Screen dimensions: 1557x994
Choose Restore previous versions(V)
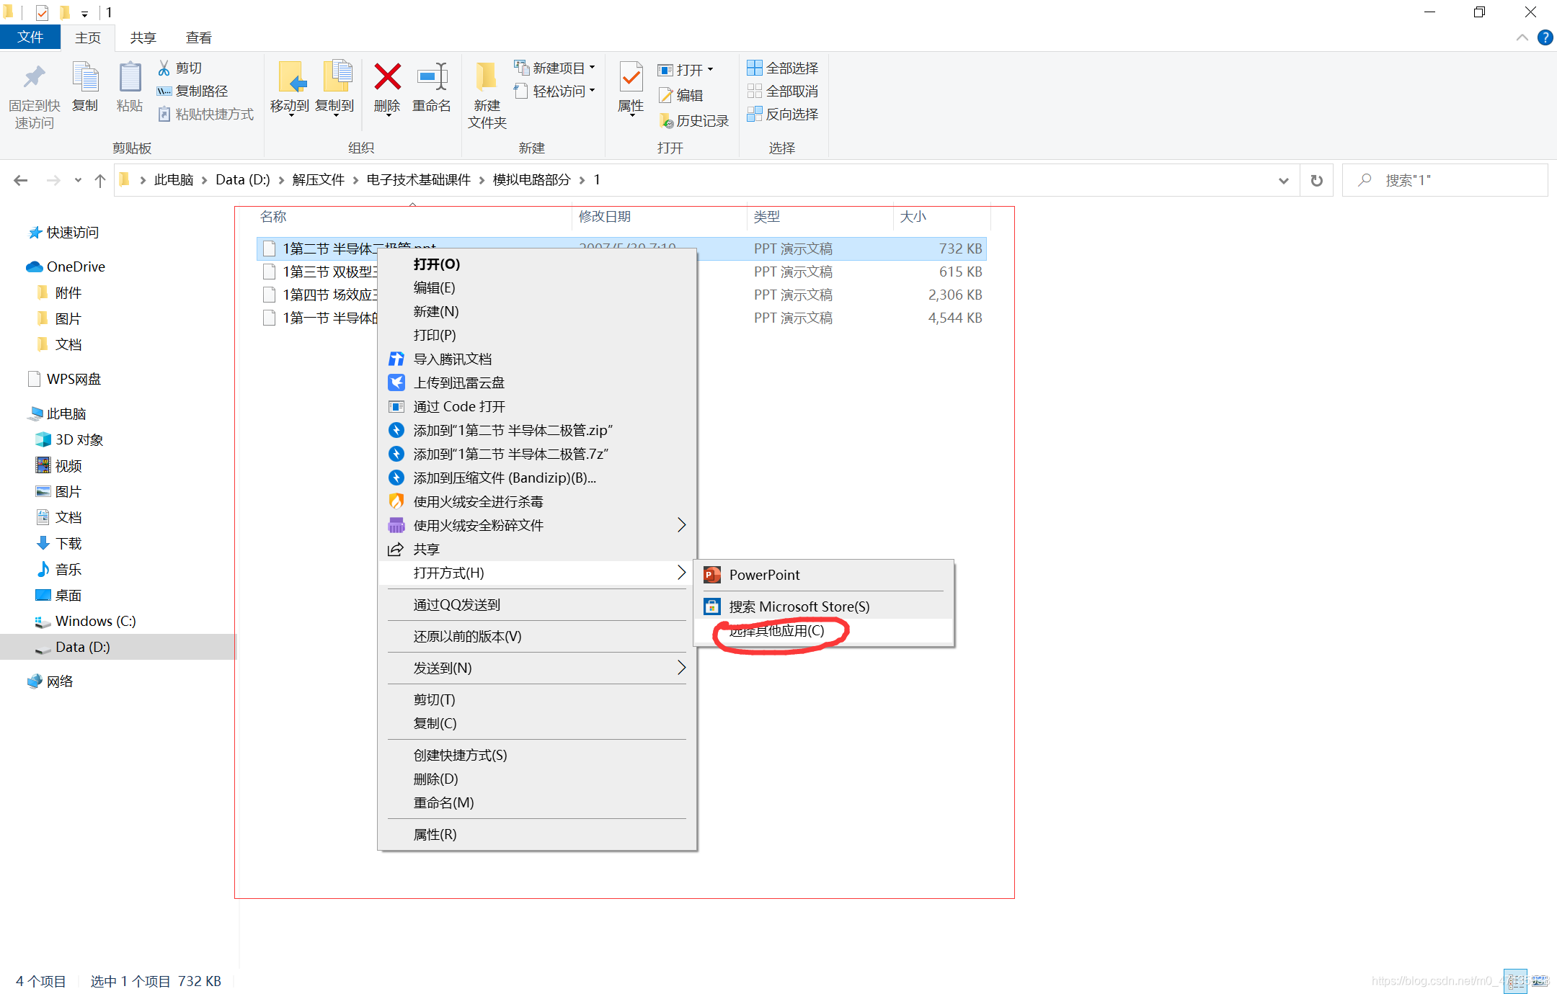pos(537,636)
